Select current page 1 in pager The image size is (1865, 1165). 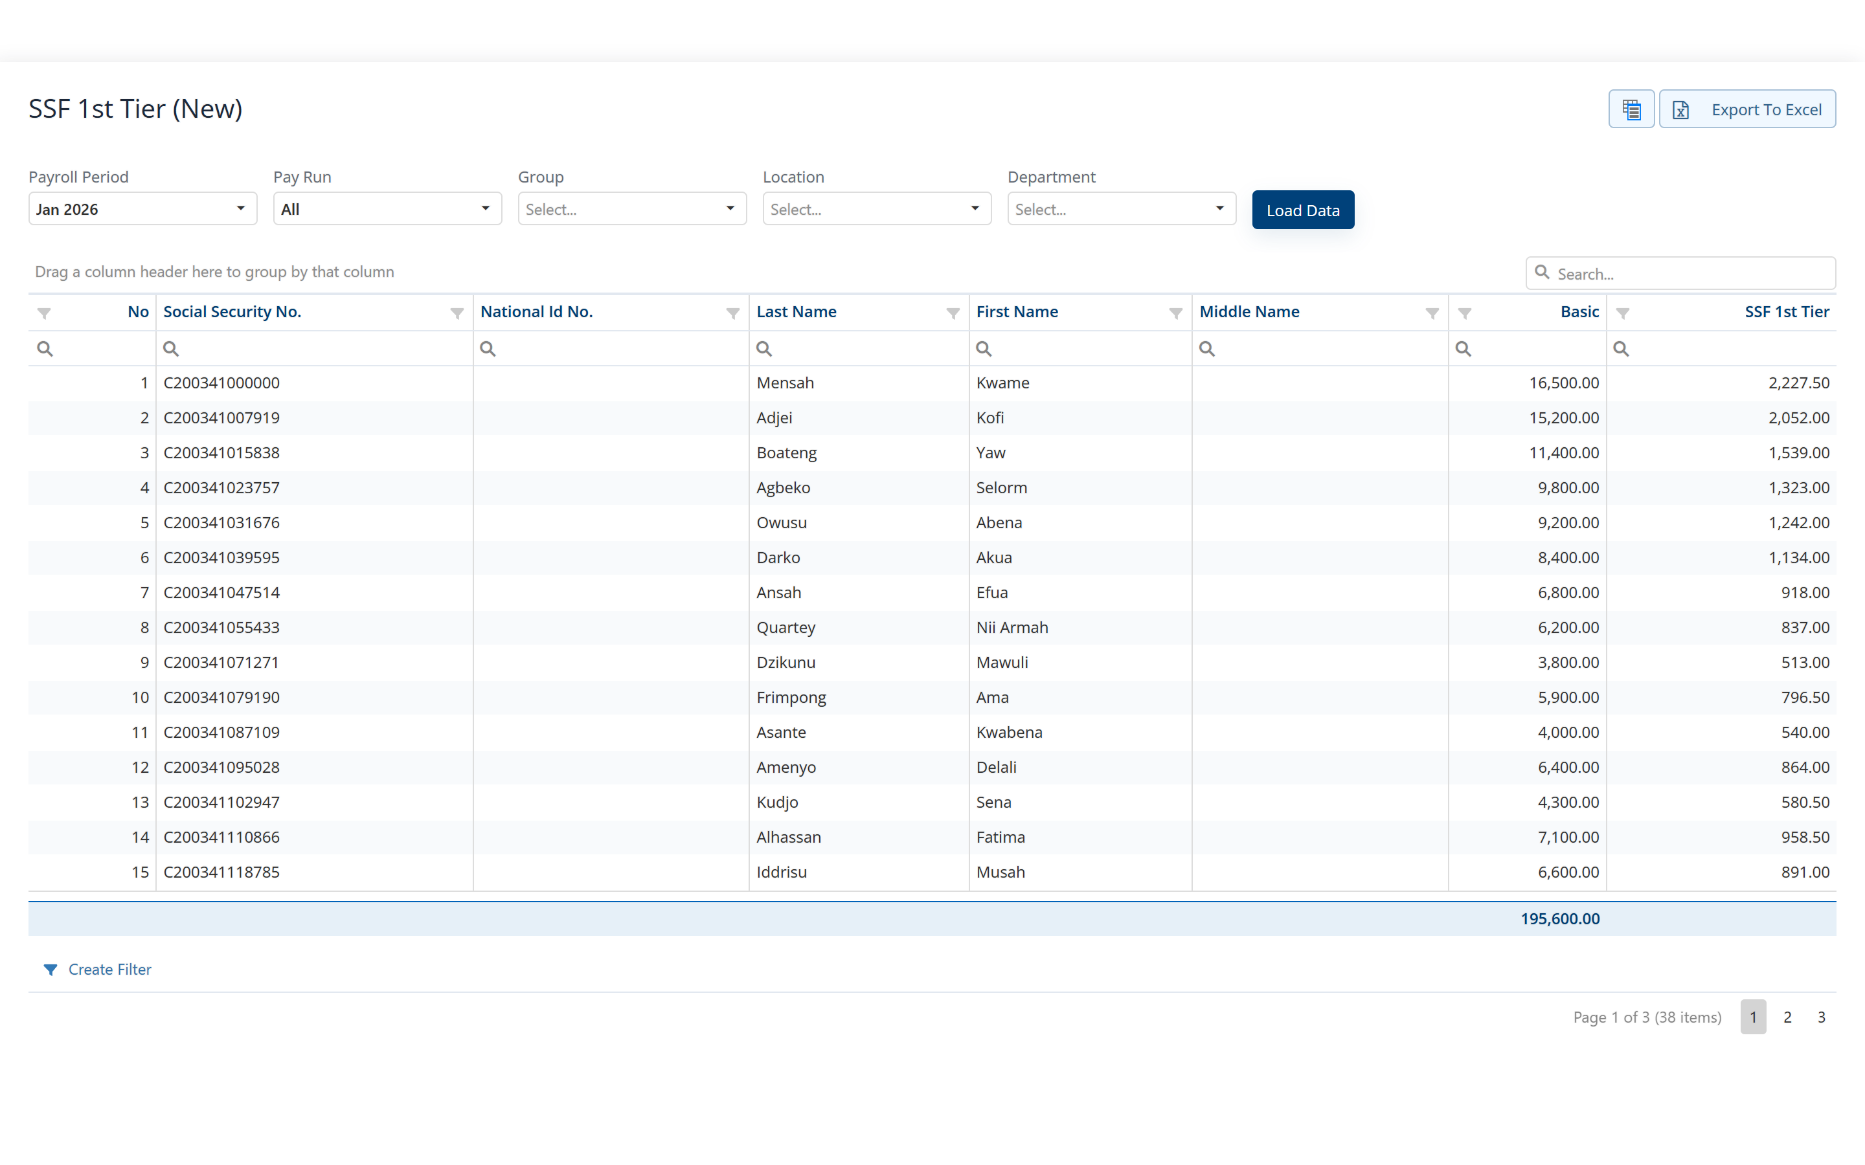pos(1752,1017)
